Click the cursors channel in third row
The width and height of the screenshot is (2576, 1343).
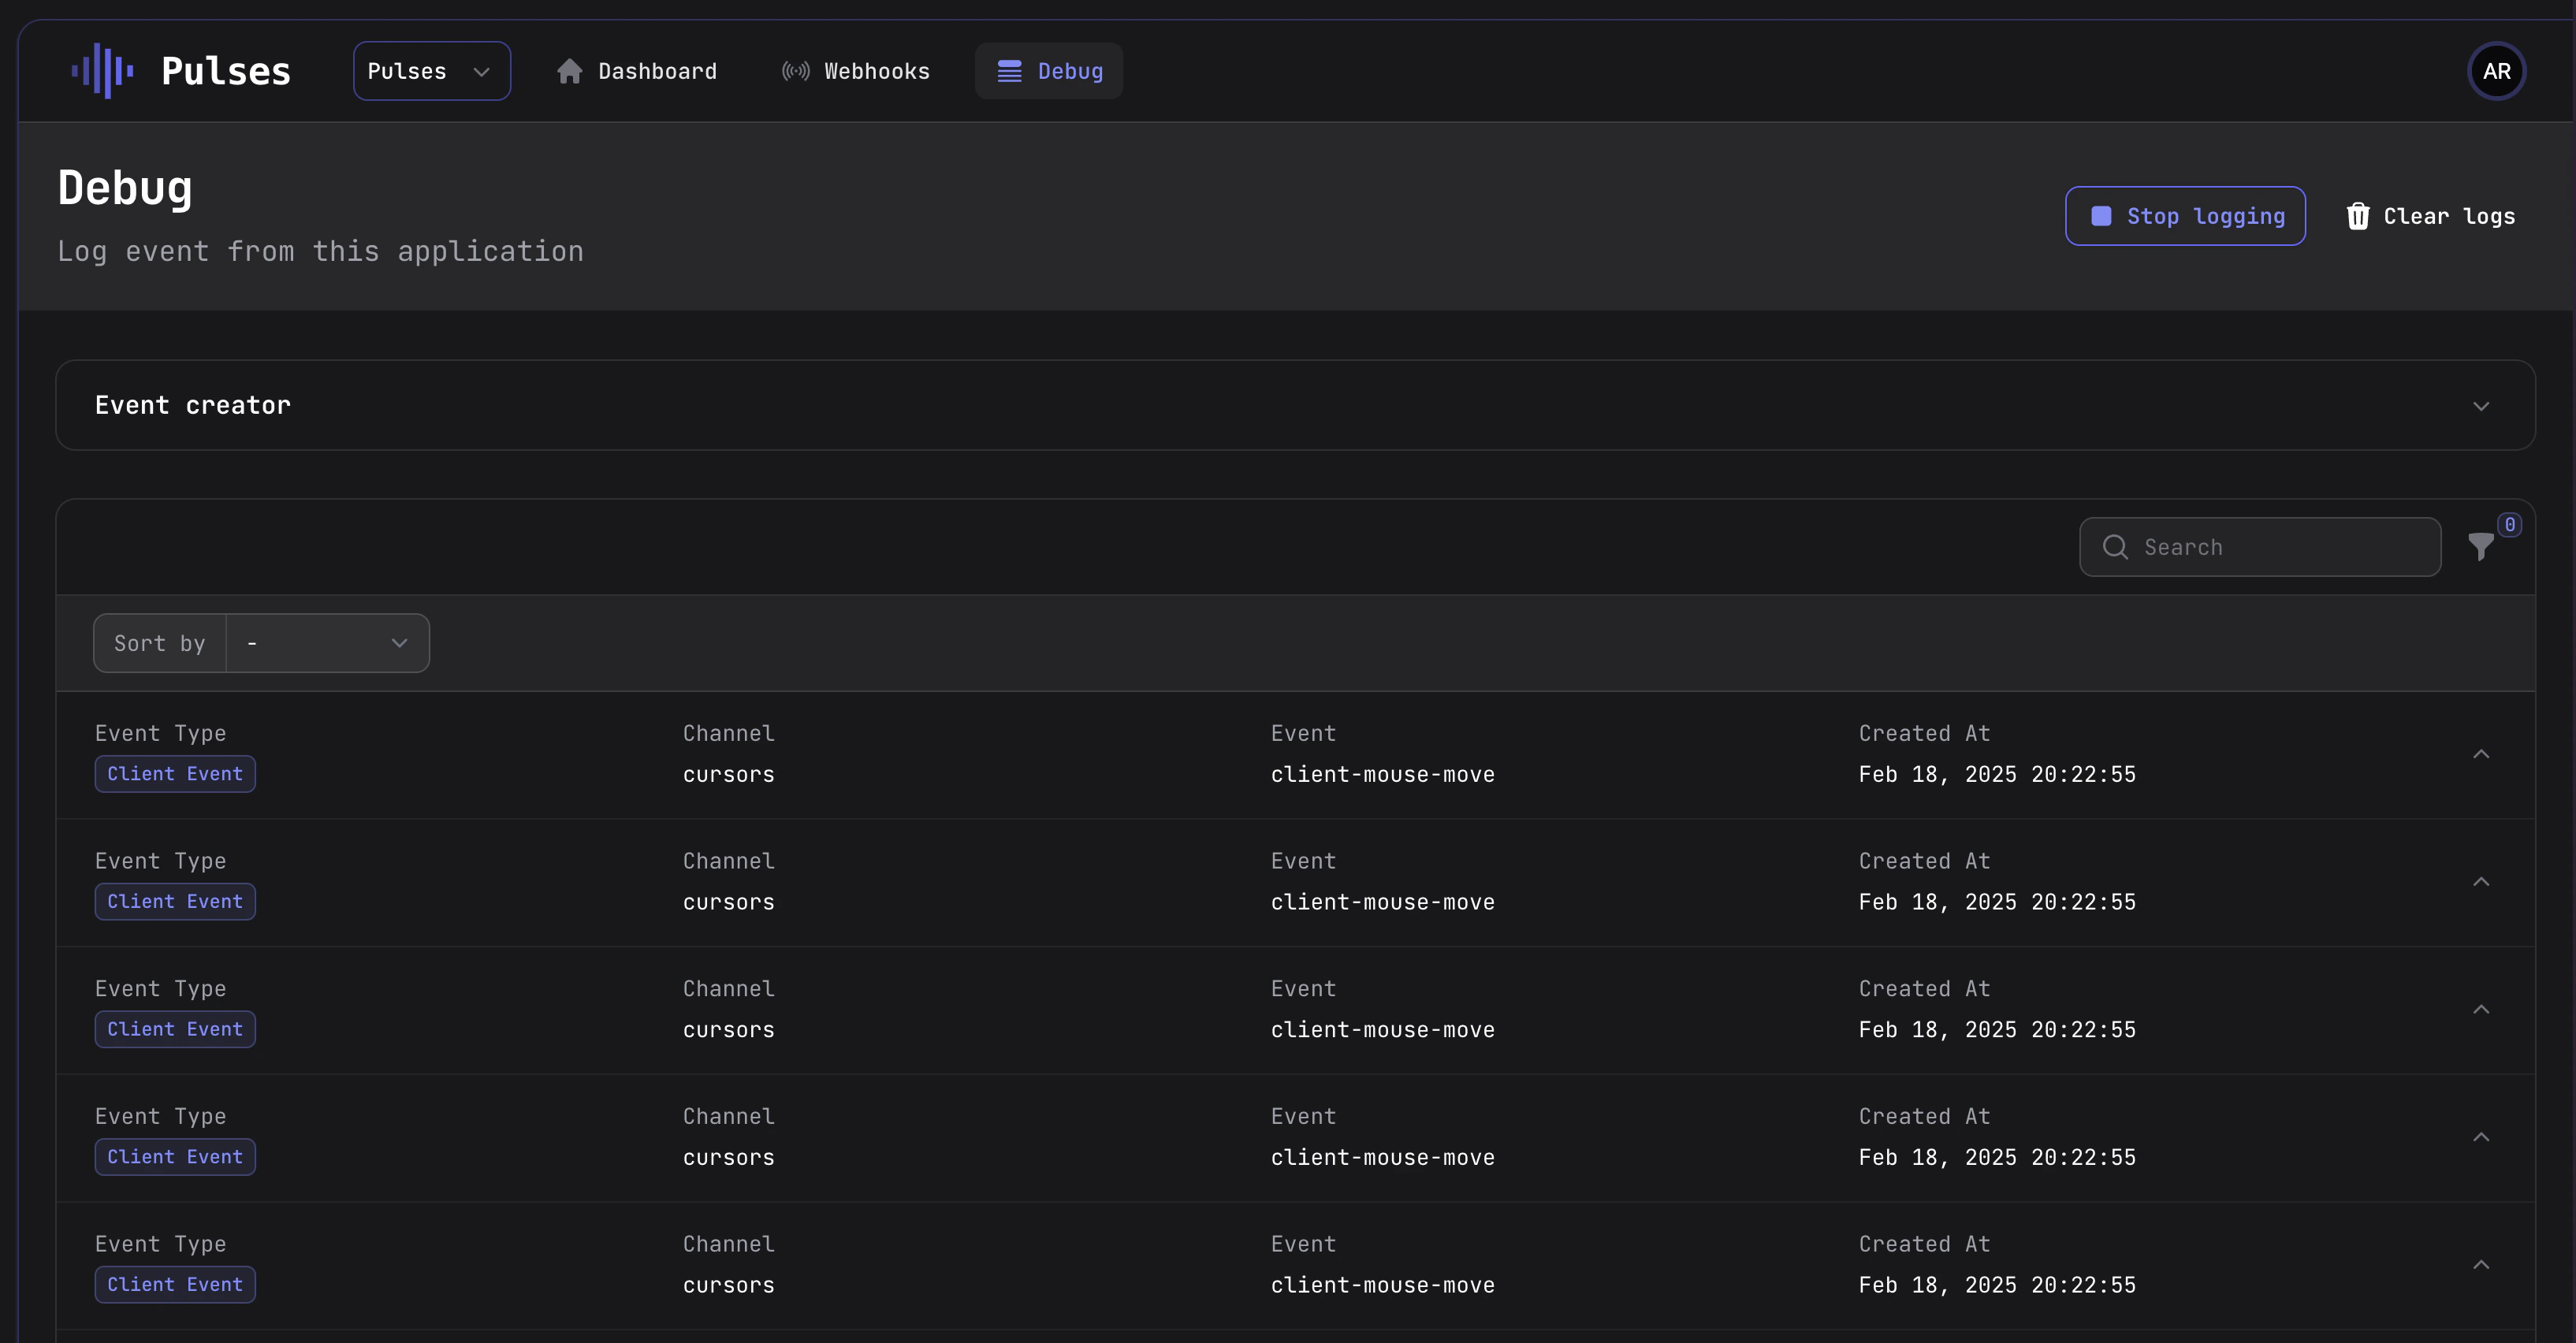coord(729,1030)
